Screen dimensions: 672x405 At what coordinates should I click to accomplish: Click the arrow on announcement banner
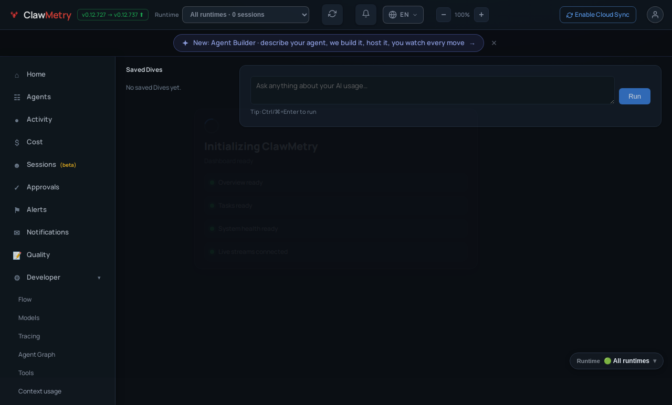pos(472,44)
